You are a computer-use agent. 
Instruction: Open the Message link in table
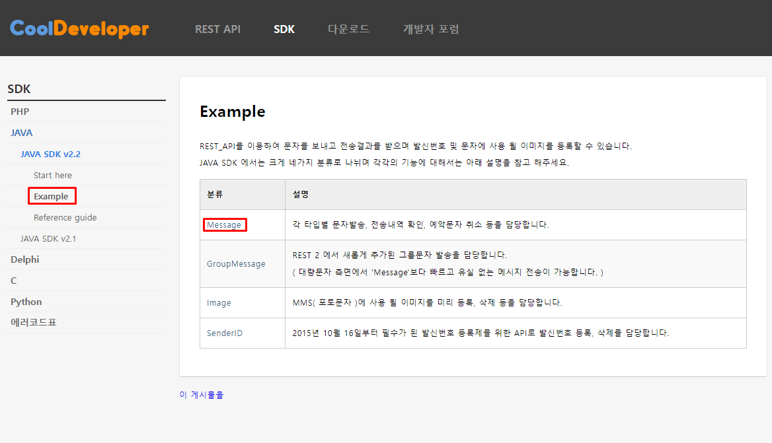coord(224,224)
